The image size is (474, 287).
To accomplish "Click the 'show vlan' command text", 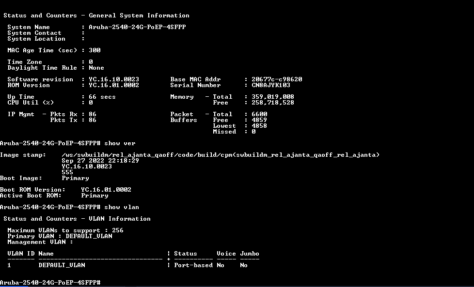I will 122,207.
